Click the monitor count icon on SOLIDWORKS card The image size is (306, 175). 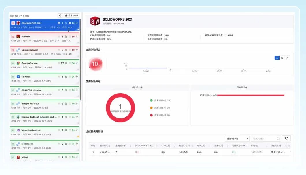(59, 23)
